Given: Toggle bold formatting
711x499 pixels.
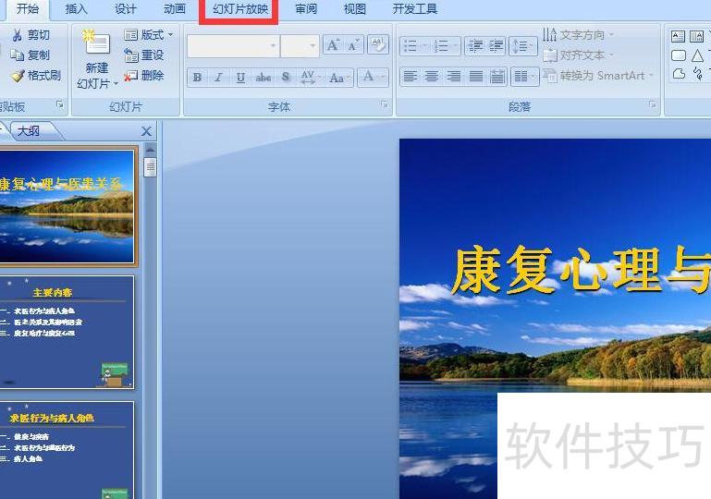Looking at the screenshot, I should click(x=197, y=78).
